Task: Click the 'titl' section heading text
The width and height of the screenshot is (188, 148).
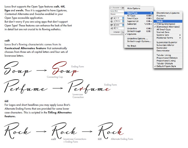Action: [7, 101]
